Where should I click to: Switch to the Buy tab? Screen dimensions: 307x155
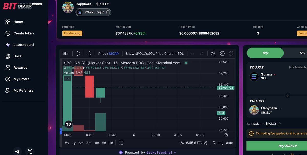265,53
